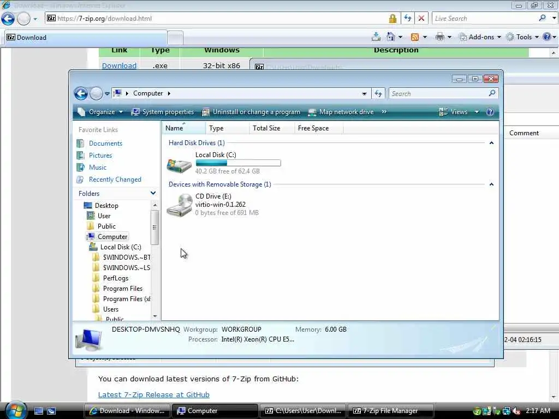Click the IE Live Search magnifier icon

click(542, 18)
